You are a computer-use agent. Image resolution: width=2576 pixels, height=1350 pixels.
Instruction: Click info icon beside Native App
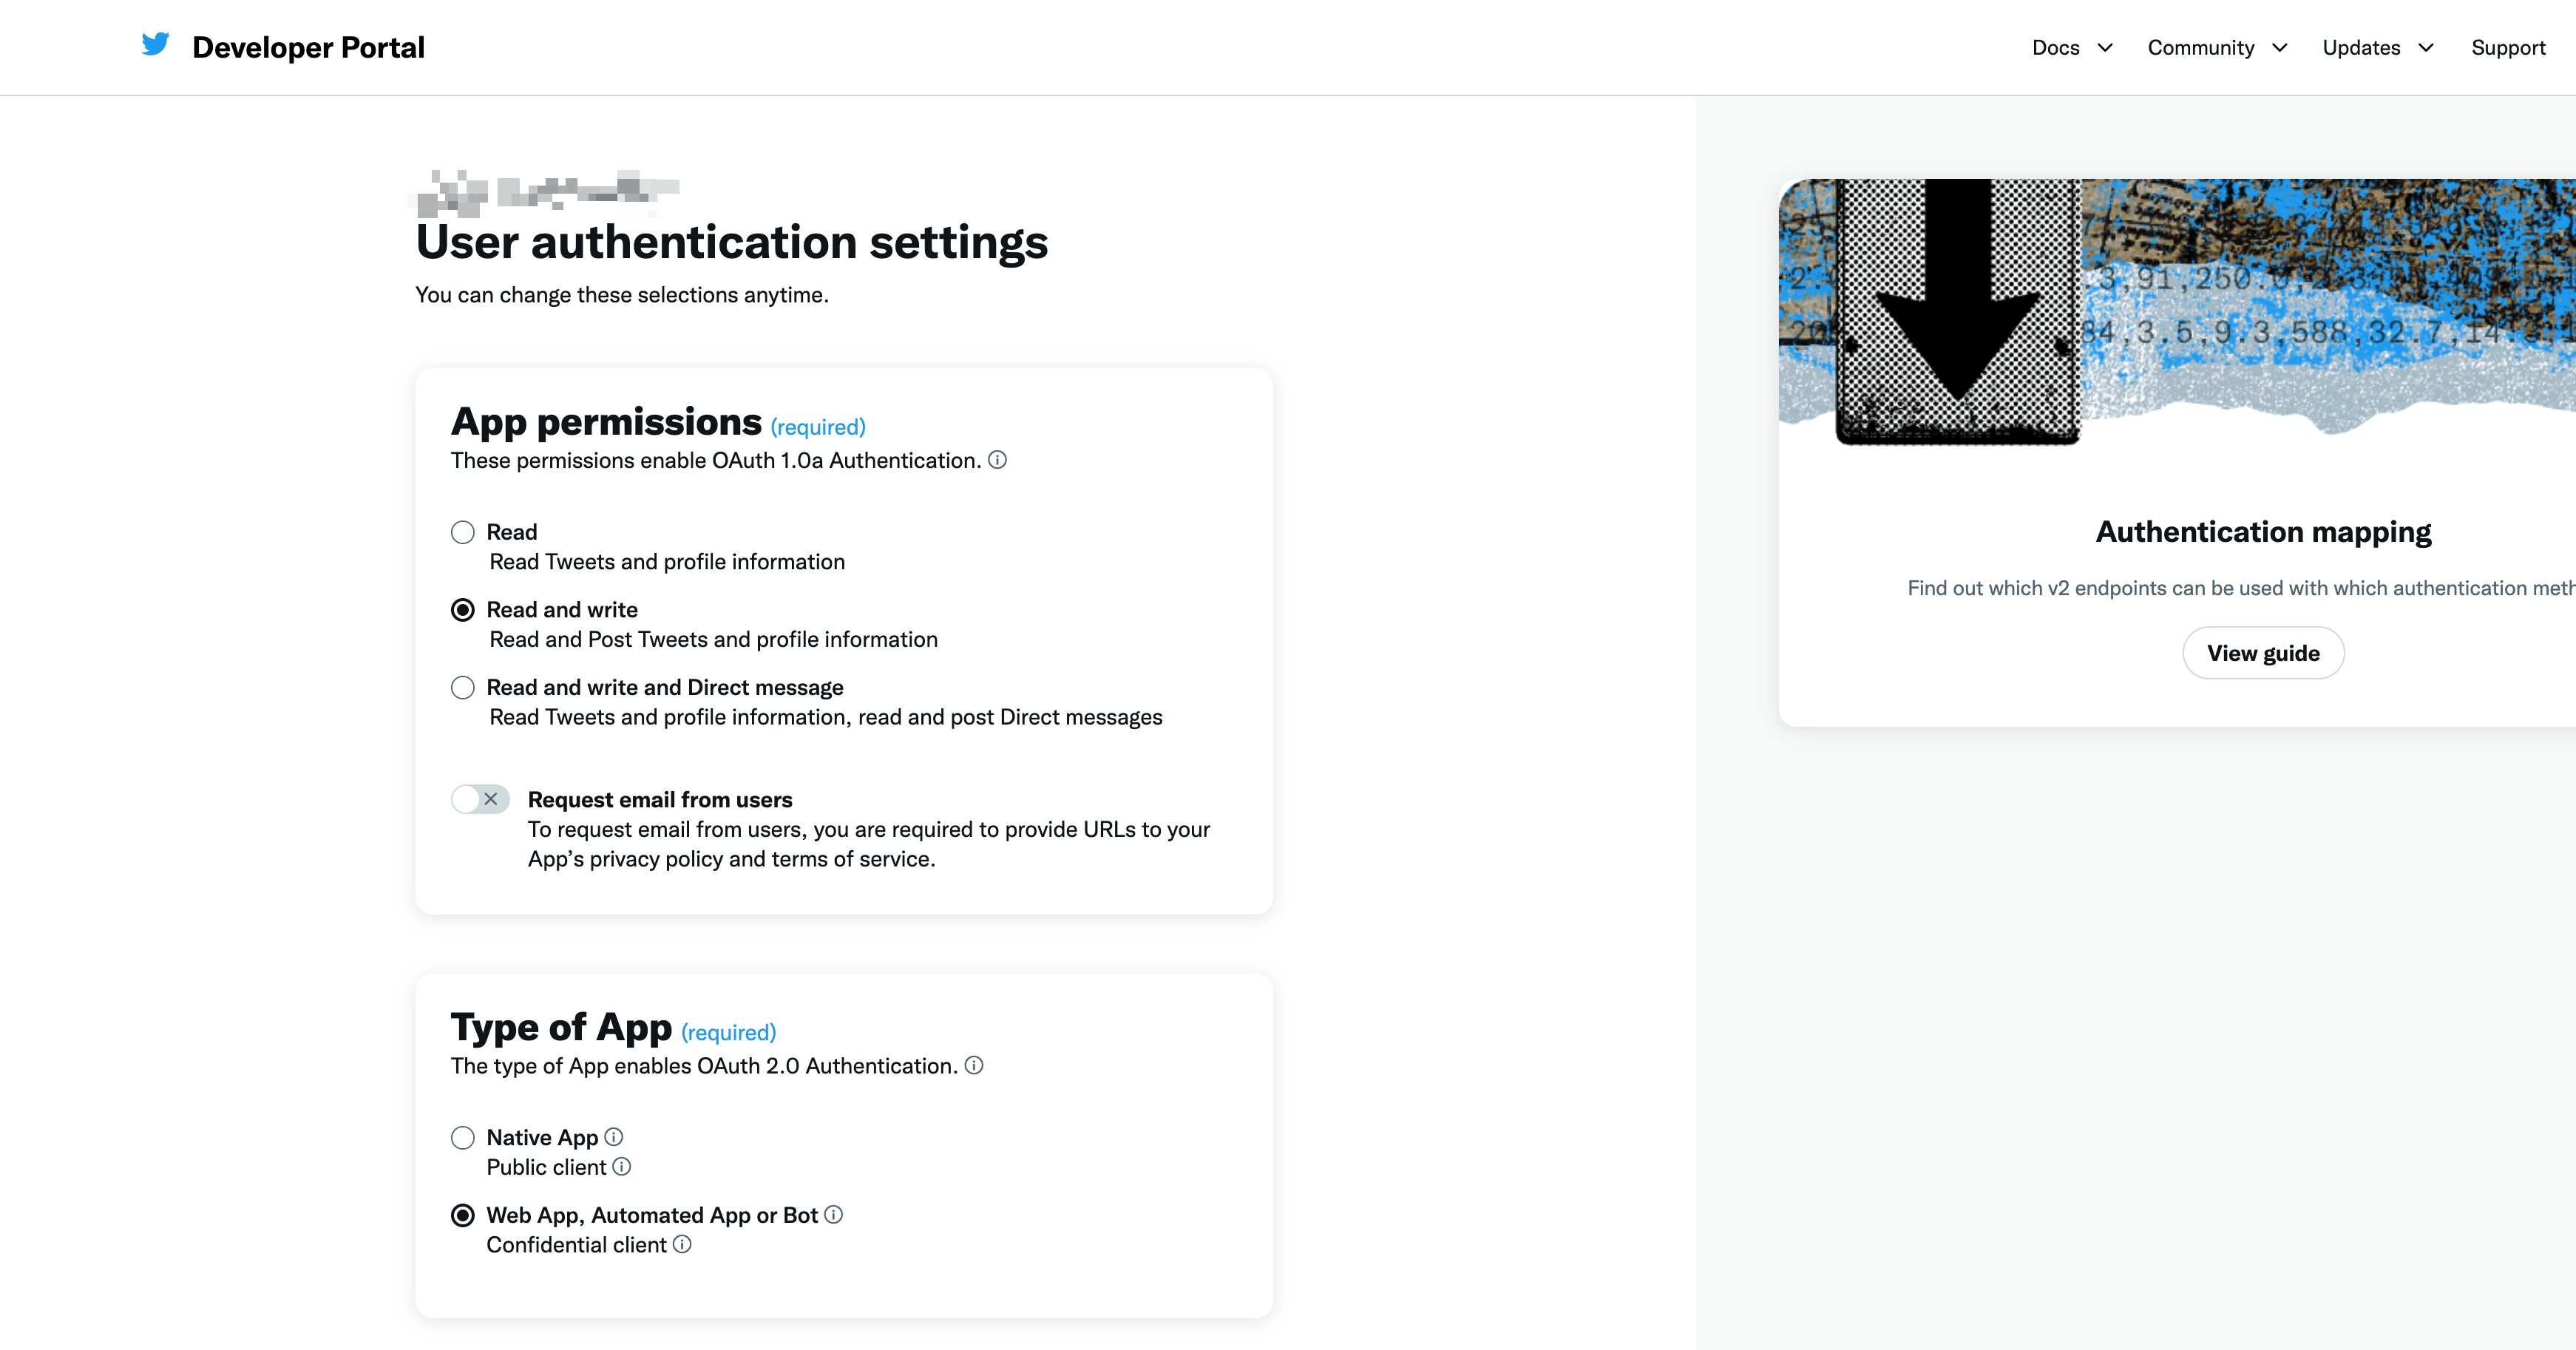614,1137
